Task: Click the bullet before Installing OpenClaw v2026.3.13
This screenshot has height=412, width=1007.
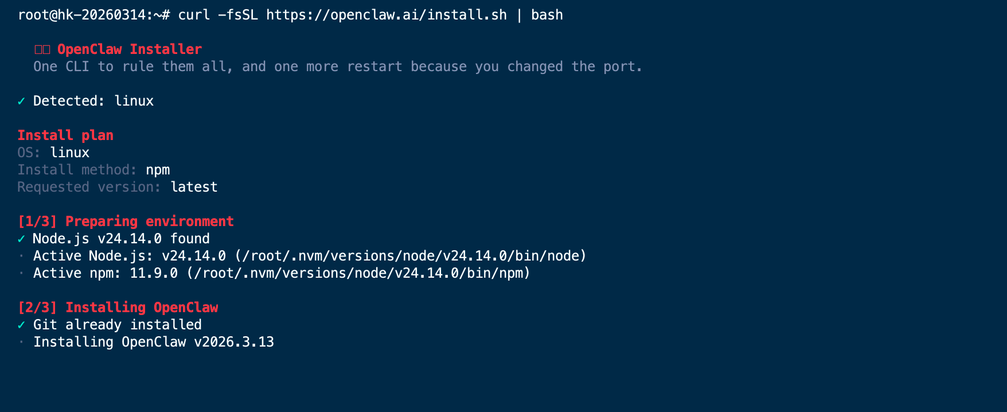Action: [21, 342]
